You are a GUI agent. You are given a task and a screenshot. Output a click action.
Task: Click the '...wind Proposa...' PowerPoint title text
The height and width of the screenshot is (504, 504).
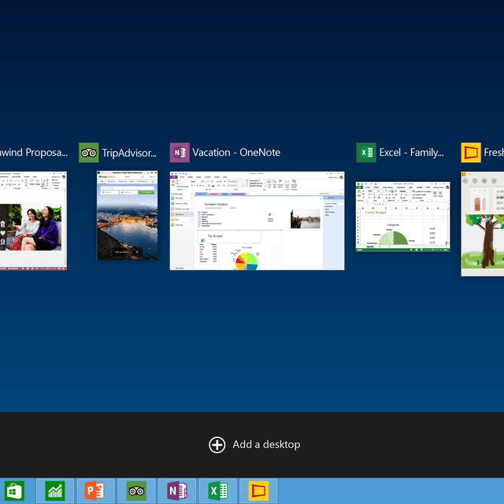tap(33, 153)
